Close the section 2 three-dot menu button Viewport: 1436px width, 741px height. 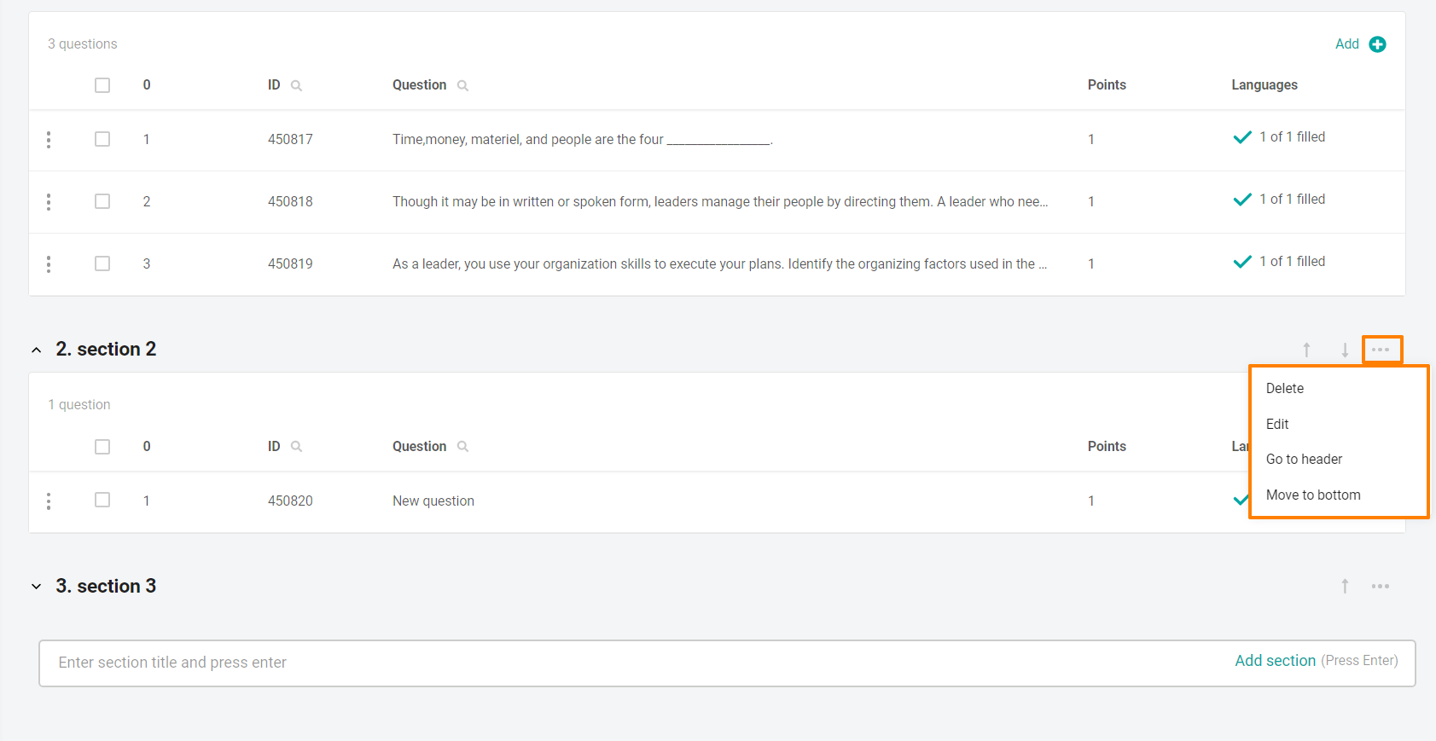[1381, 350]
